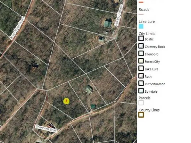The width and height of the screenshot is (191, 143).
Task: Select the Ruth city limits symbol
Action: tap(141, 76)
